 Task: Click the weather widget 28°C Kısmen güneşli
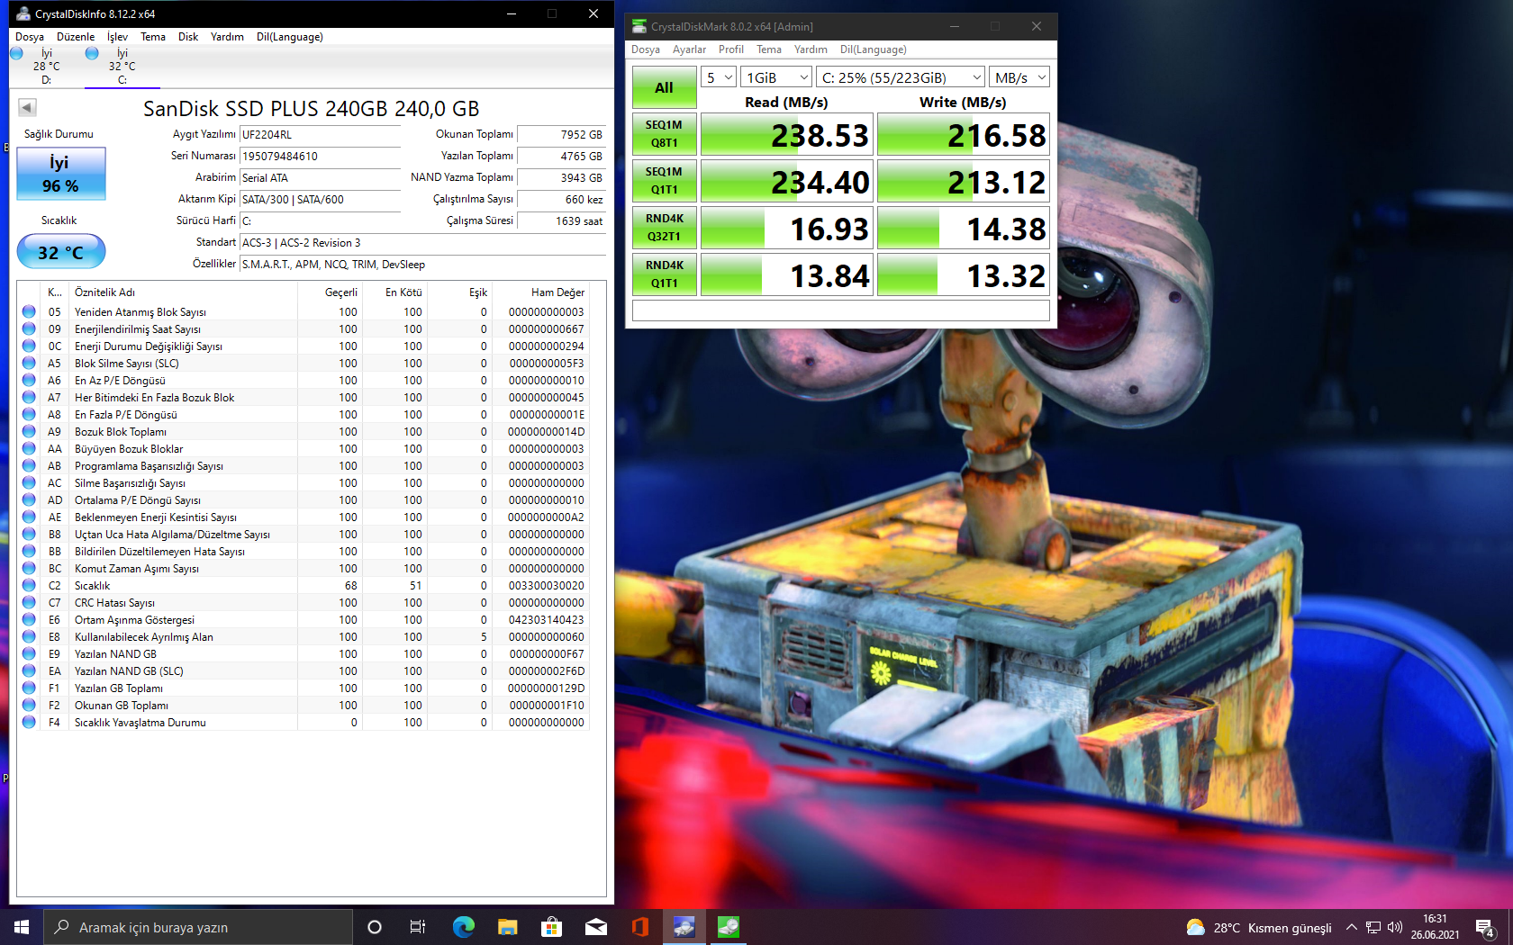[1259, 927]
